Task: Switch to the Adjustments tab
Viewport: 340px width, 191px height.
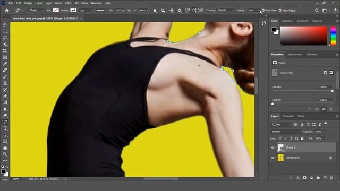Action: (x=295, y=54)
